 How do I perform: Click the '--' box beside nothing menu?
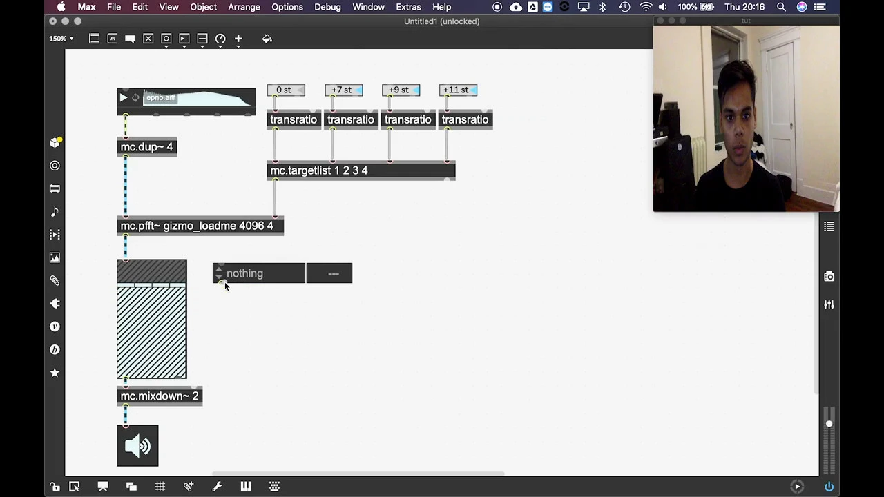329,273
